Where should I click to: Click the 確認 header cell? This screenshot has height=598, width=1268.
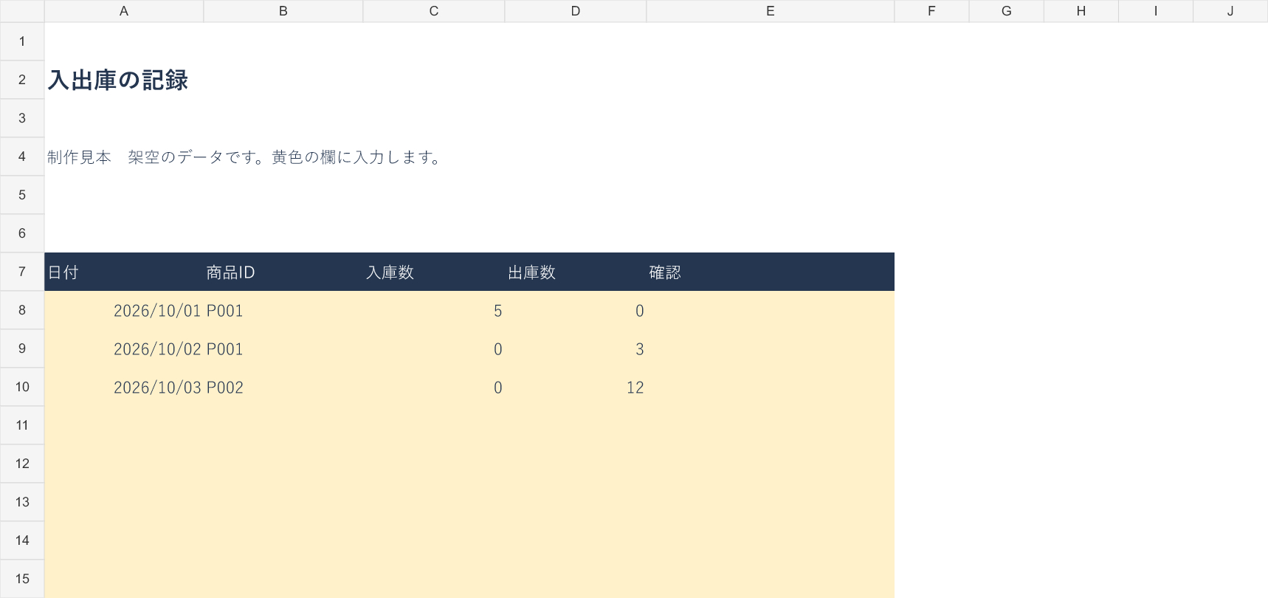coord(771,272)
